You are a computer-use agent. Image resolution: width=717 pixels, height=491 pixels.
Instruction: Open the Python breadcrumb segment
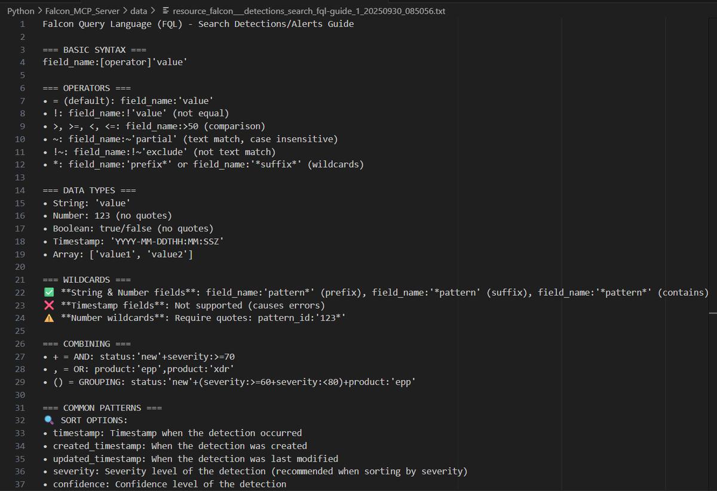tap(21, 11)
